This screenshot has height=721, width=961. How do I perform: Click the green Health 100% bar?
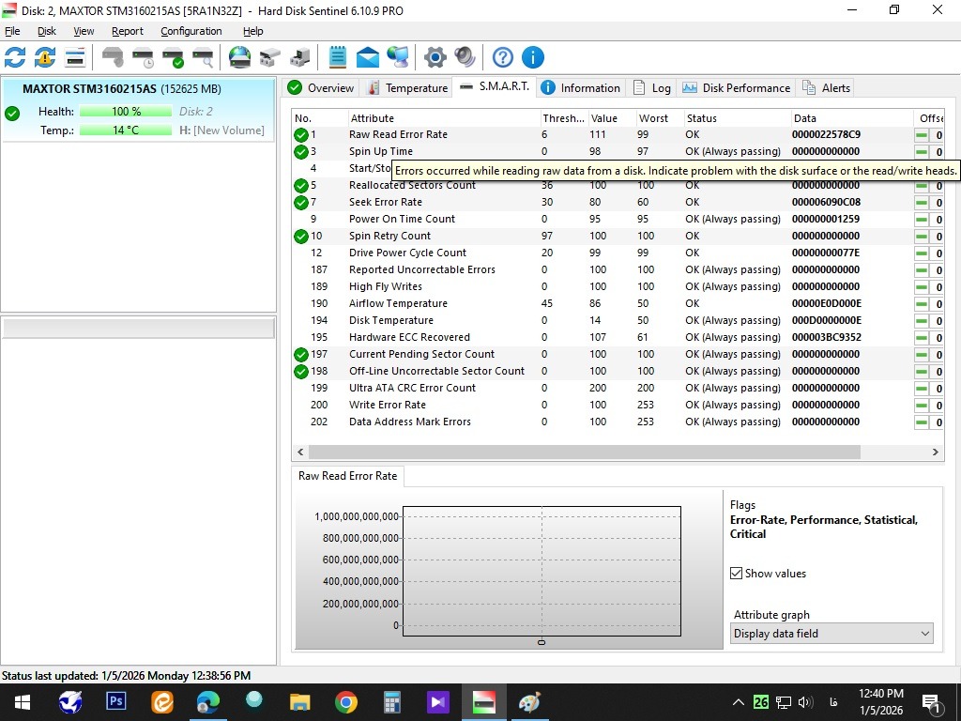point(126,112)
